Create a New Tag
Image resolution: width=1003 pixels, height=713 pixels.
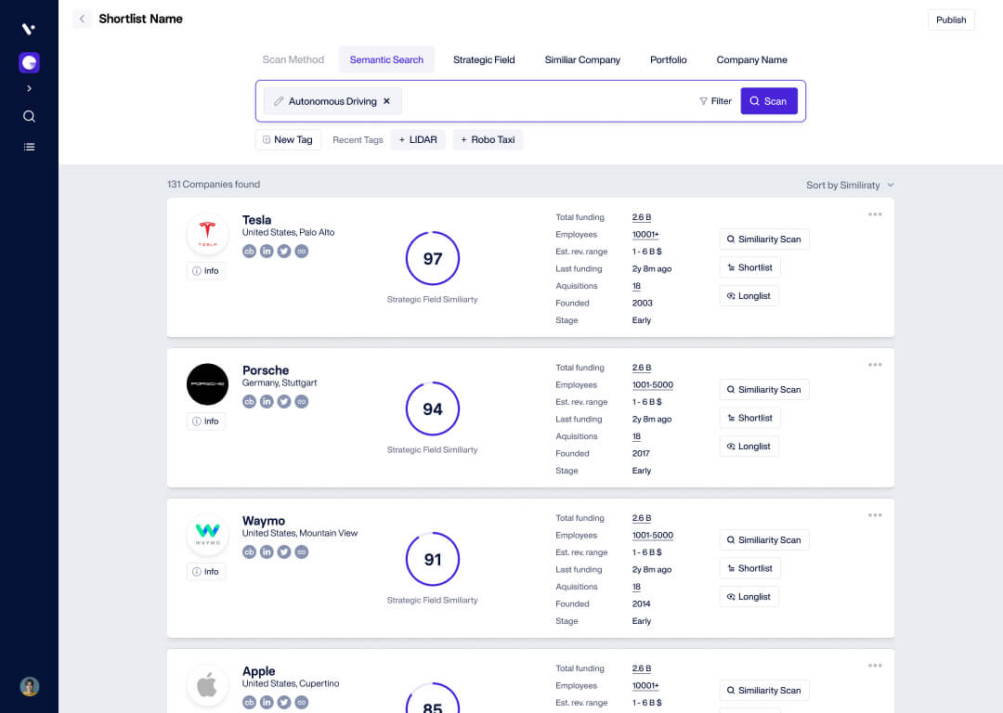[288, 139]
